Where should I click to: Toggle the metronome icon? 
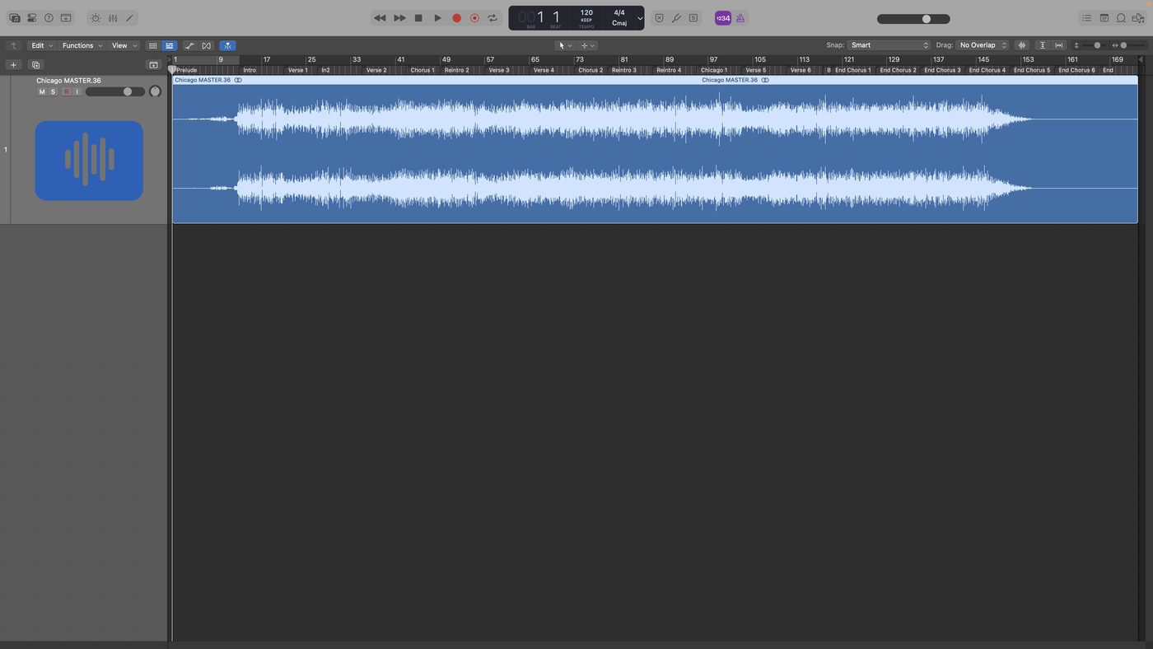(x=740, y=18)
